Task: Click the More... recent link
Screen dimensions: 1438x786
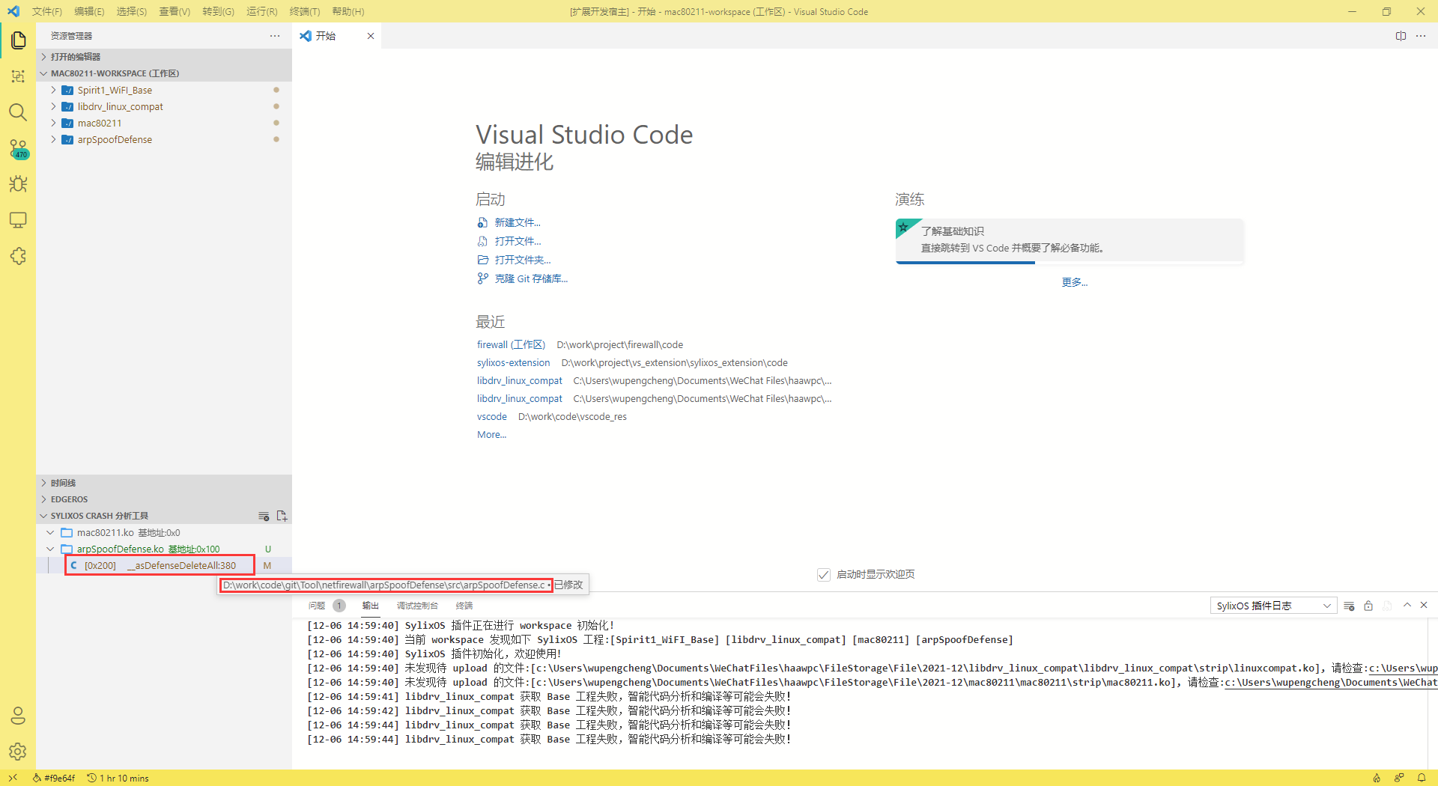Action: pos(491,434)
